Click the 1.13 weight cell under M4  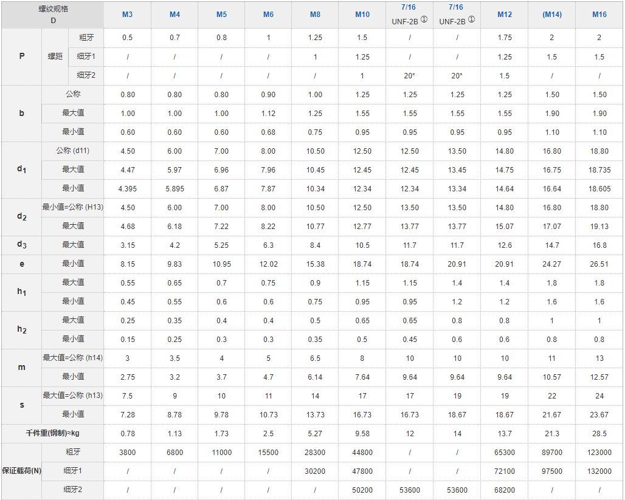[174, 433]
